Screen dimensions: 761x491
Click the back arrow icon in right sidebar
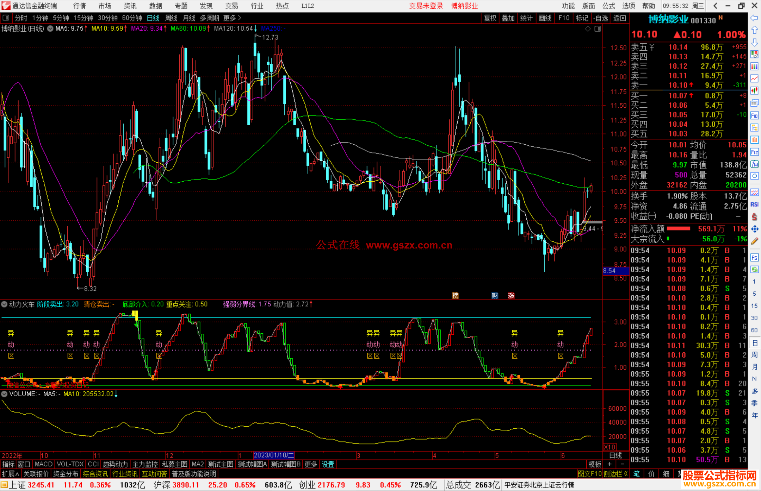coord(754,18)
